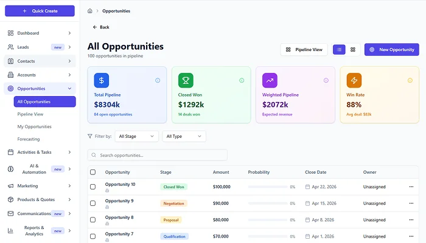
Task: Open the All Stage filter dropdown
Action: point(136,136)
